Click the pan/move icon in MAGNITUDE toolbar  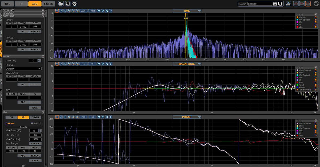coord(65,64)
